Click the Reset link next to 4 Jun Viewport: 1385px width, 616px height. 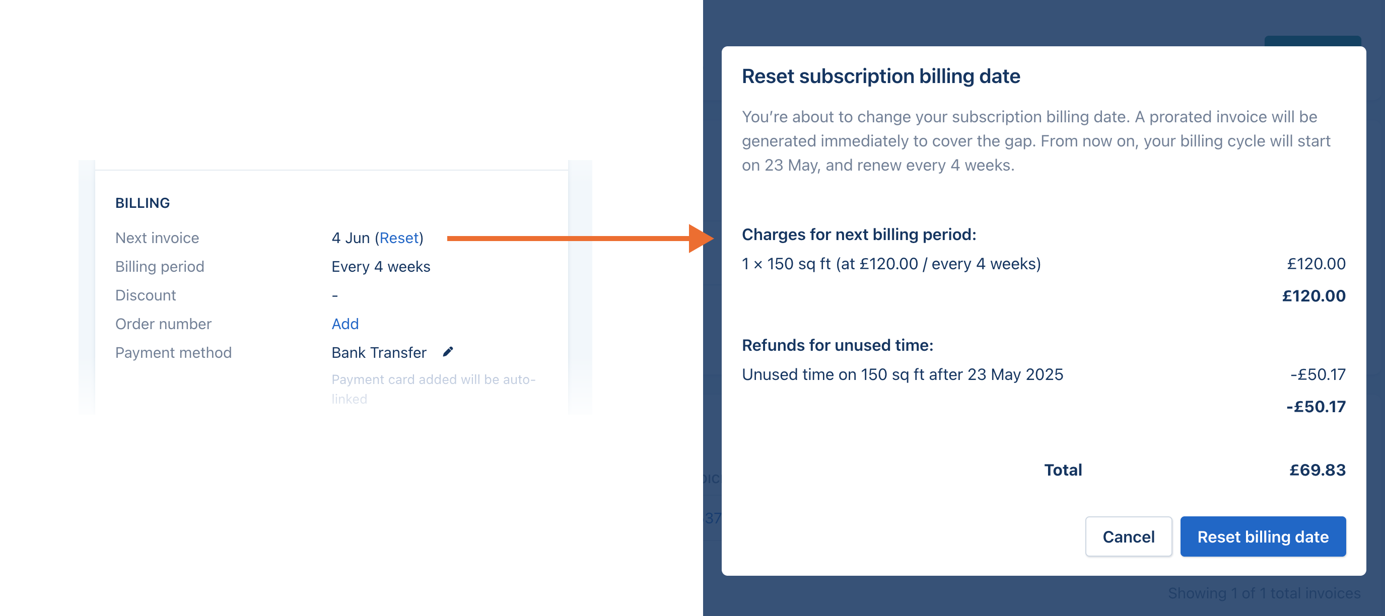[398, 238]
